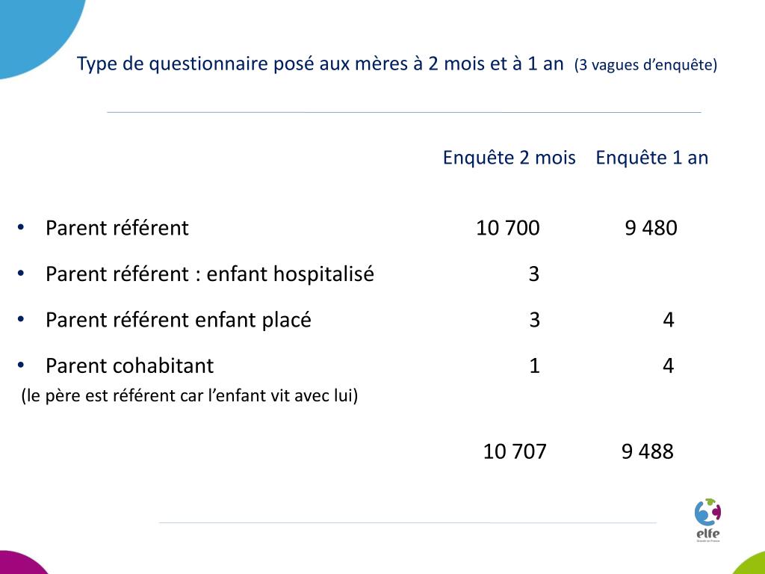Click the note "le père est référent"
Image resolution: width=765 pixels, height=574 pixels.
(190, 395)
